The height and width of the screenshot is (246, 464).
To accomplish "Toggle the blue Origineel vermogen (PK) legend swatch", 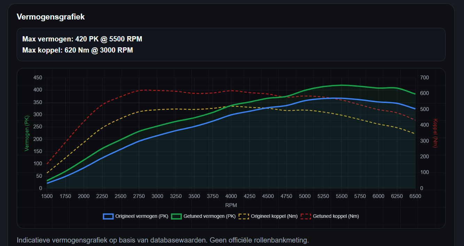I will tap(108, 216).
